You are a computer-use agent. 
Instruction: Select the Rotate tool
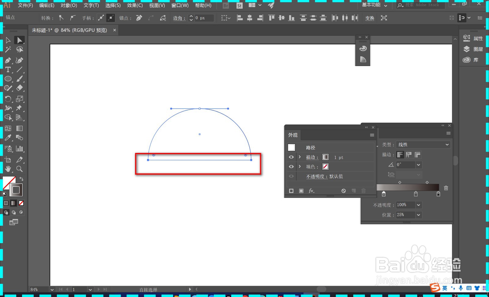tap(8, 99)
